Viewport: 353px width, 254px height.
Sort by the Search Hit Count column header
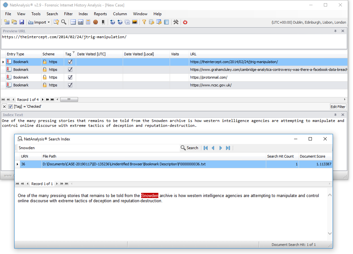pyautogui.click(x=282, y=156)
